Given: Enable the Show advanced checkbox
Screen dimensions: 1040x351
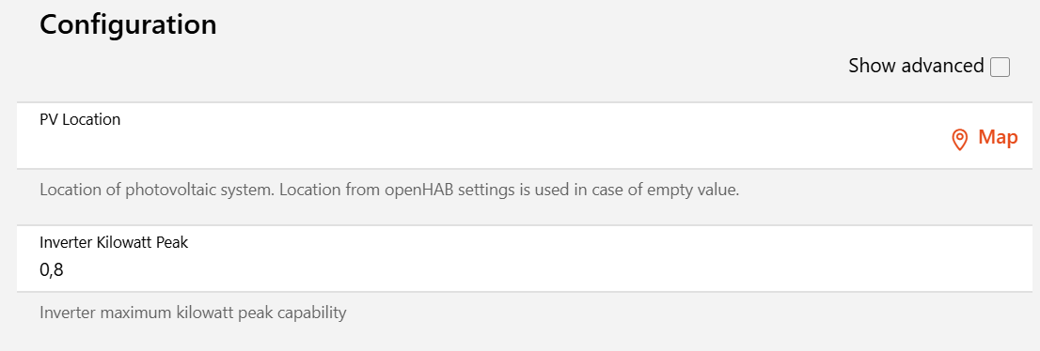Looking at the screenshot, I should click(x=1000, y=67).
